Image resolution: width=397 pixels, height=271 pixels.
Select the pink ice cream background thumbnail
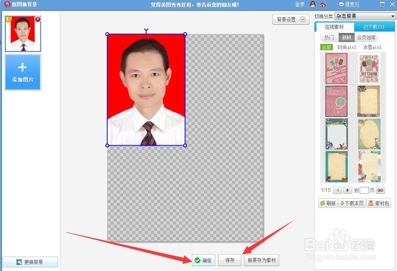336,68
